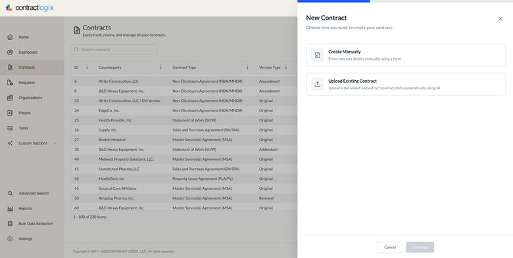513x258 pixels.
Task: Click the Requests icon in sidebar
Action: [x=10, y=83]
